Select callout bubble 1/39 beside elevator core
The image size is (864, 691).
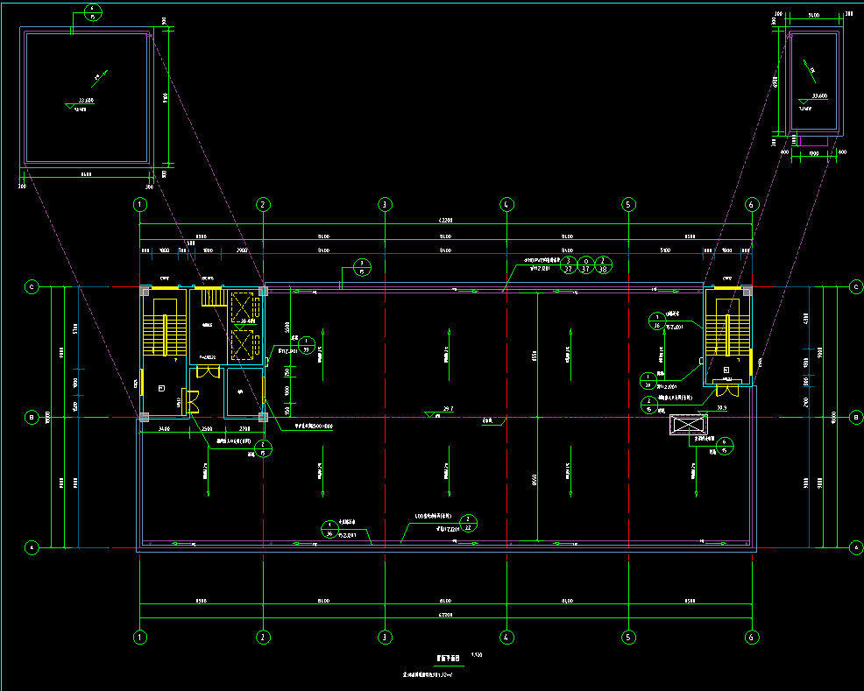(x=307, y=346)
